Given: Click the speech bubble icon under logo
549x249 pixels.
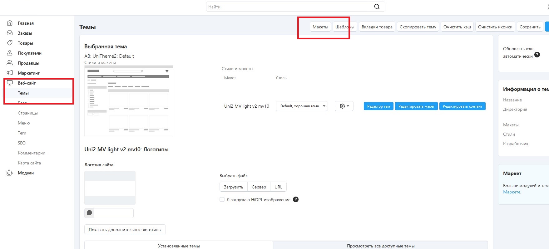Looking at the screenshot, I should tap(89, 213).
